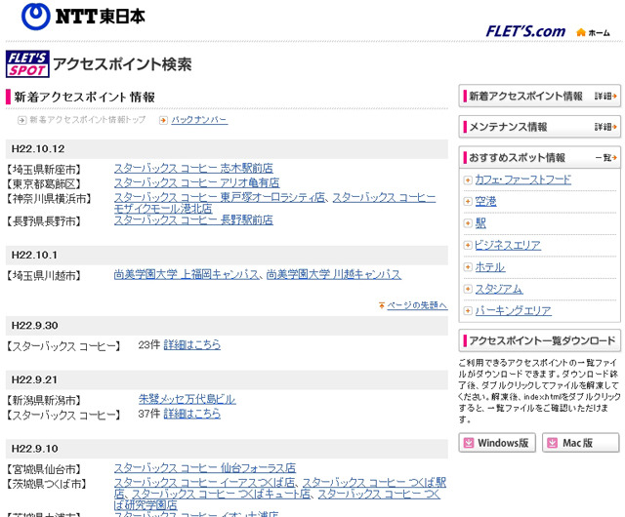
Task: Click 【神奈川県横浜市】 location label
Action: 50,199
